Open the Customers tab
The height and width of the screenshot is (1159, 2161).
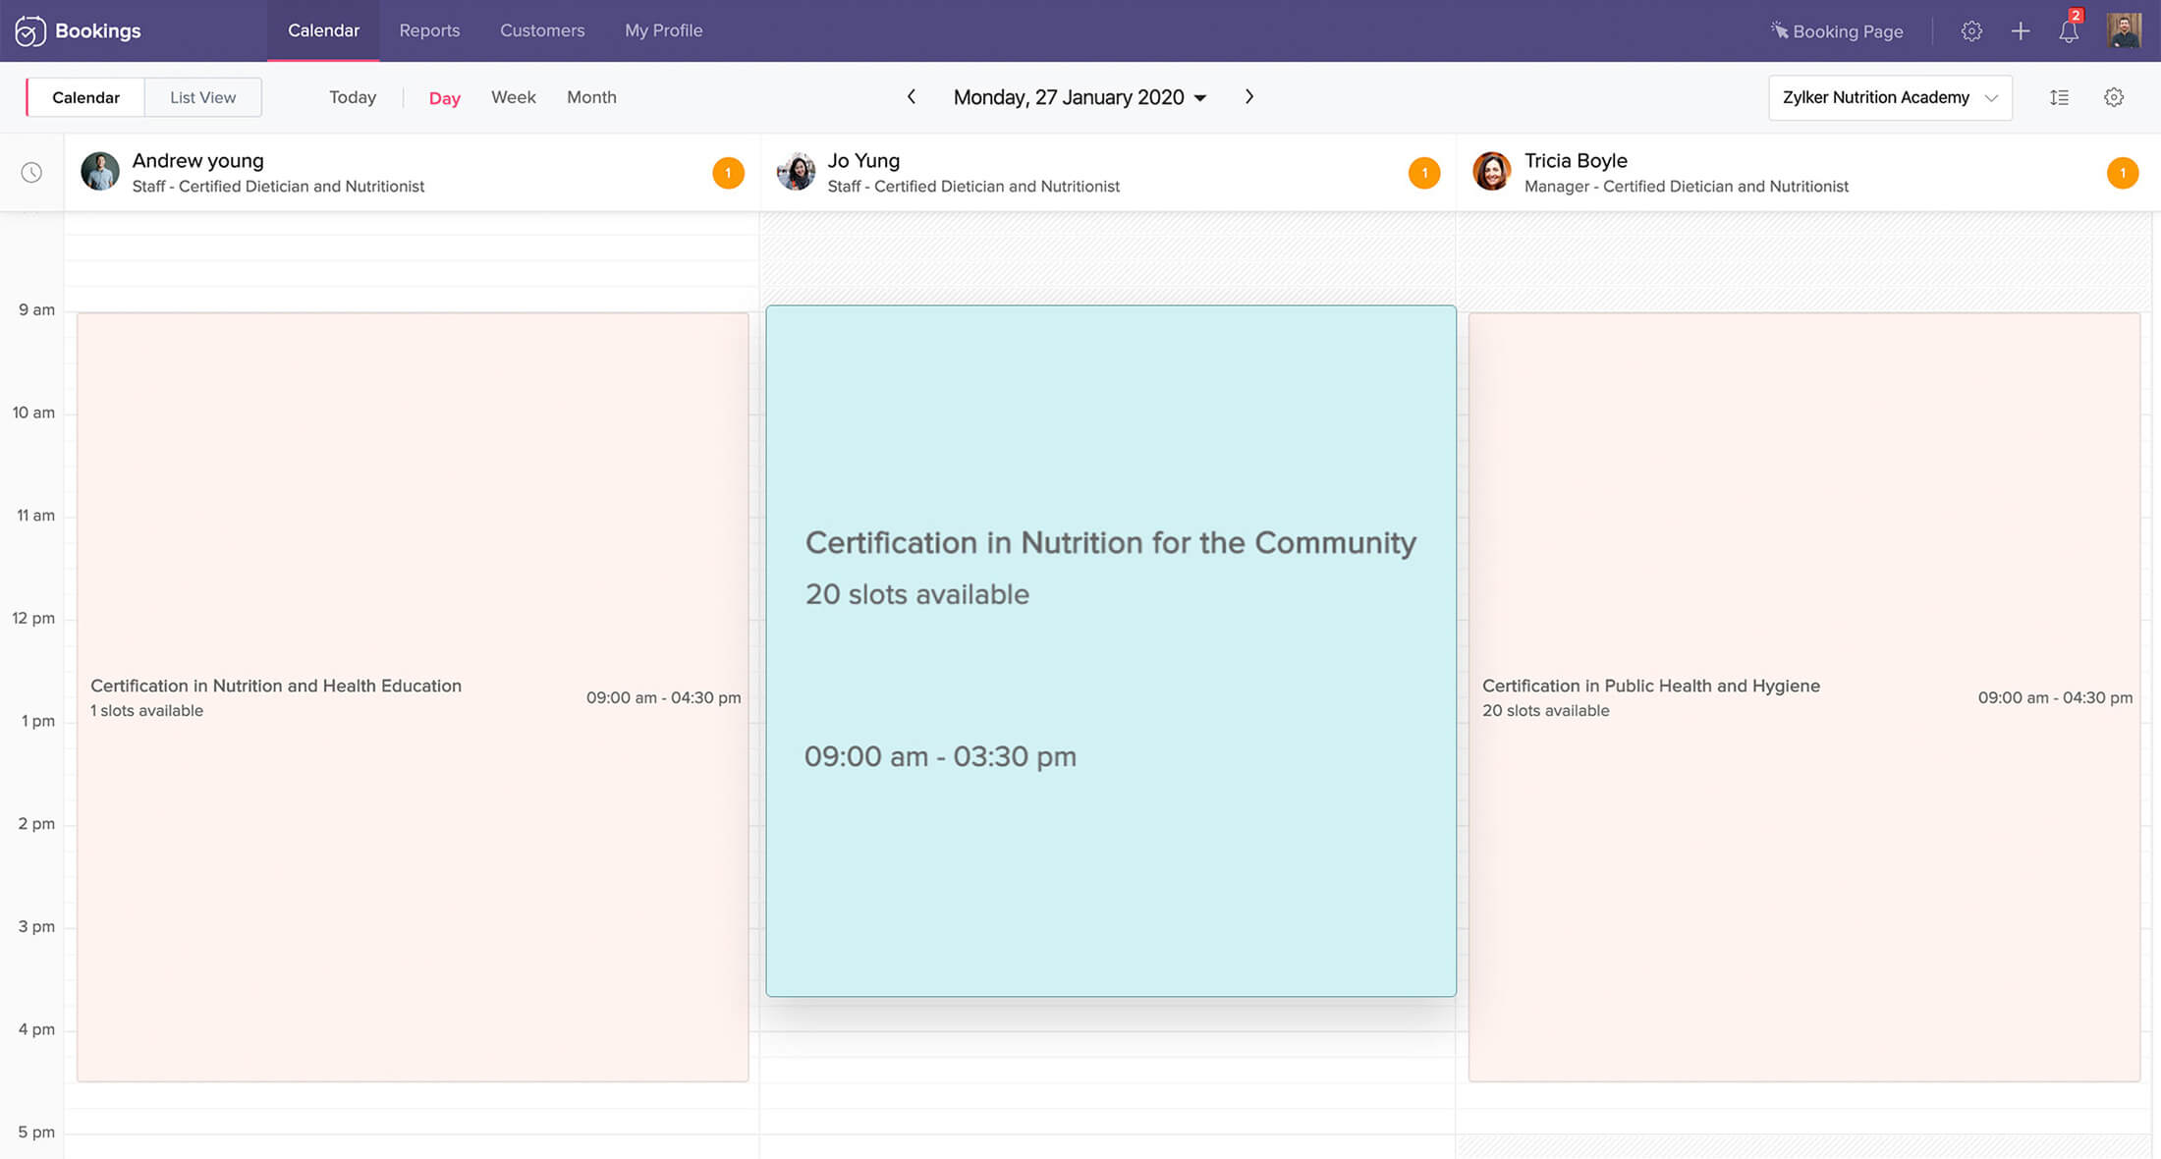point(542,30)
